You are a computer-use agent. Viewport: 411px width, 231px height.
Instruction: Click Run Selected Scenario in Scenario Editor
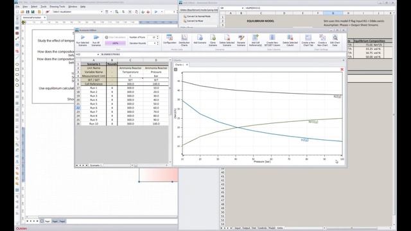point(83,40)
